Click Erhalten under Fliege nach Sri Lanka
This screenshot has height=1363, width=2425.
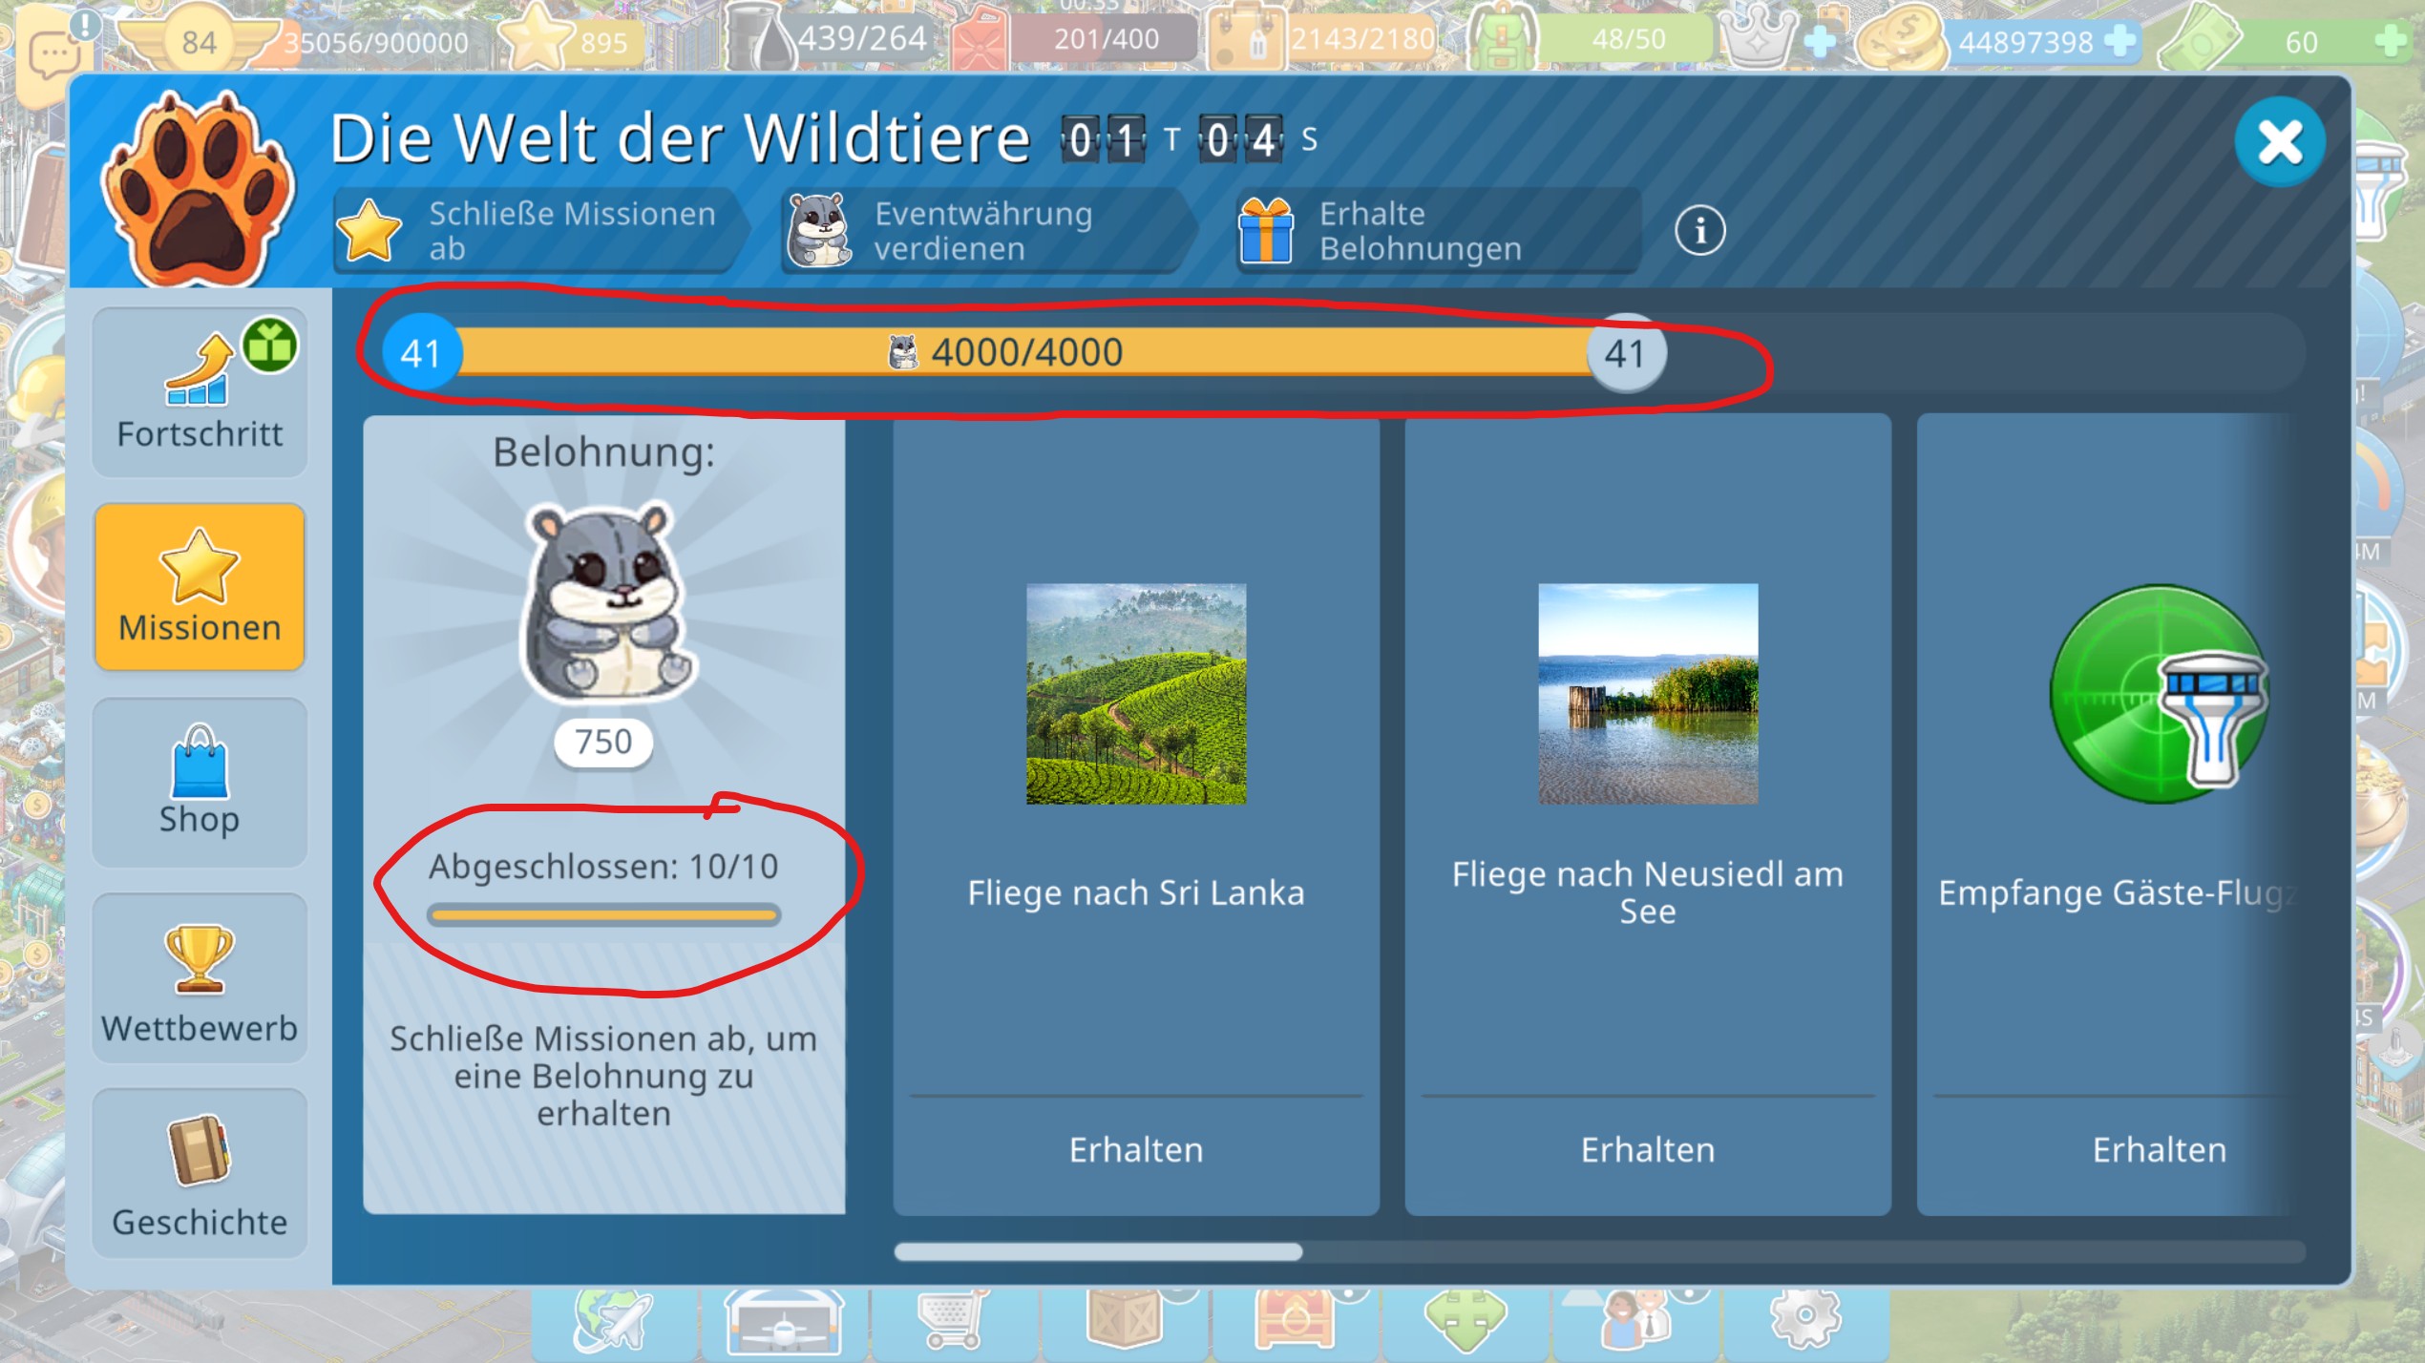click(x=1136, y=1150)
